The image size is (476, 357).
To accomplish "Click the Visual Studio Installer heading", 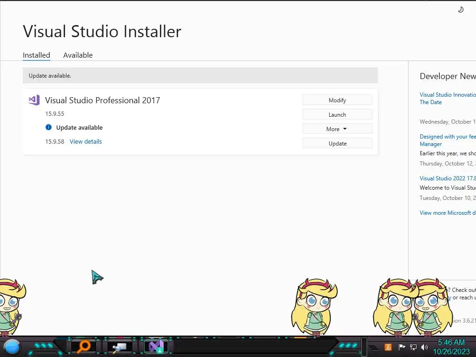I will tap(102, 31).
